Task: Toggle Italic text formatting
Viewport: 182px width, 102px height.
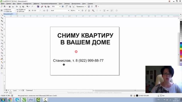Action: [86, 10]
